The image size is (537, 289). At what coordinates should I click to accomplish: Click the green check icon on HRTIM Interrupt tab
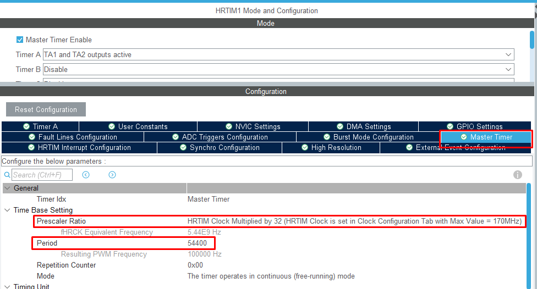(x=31, y=147)
